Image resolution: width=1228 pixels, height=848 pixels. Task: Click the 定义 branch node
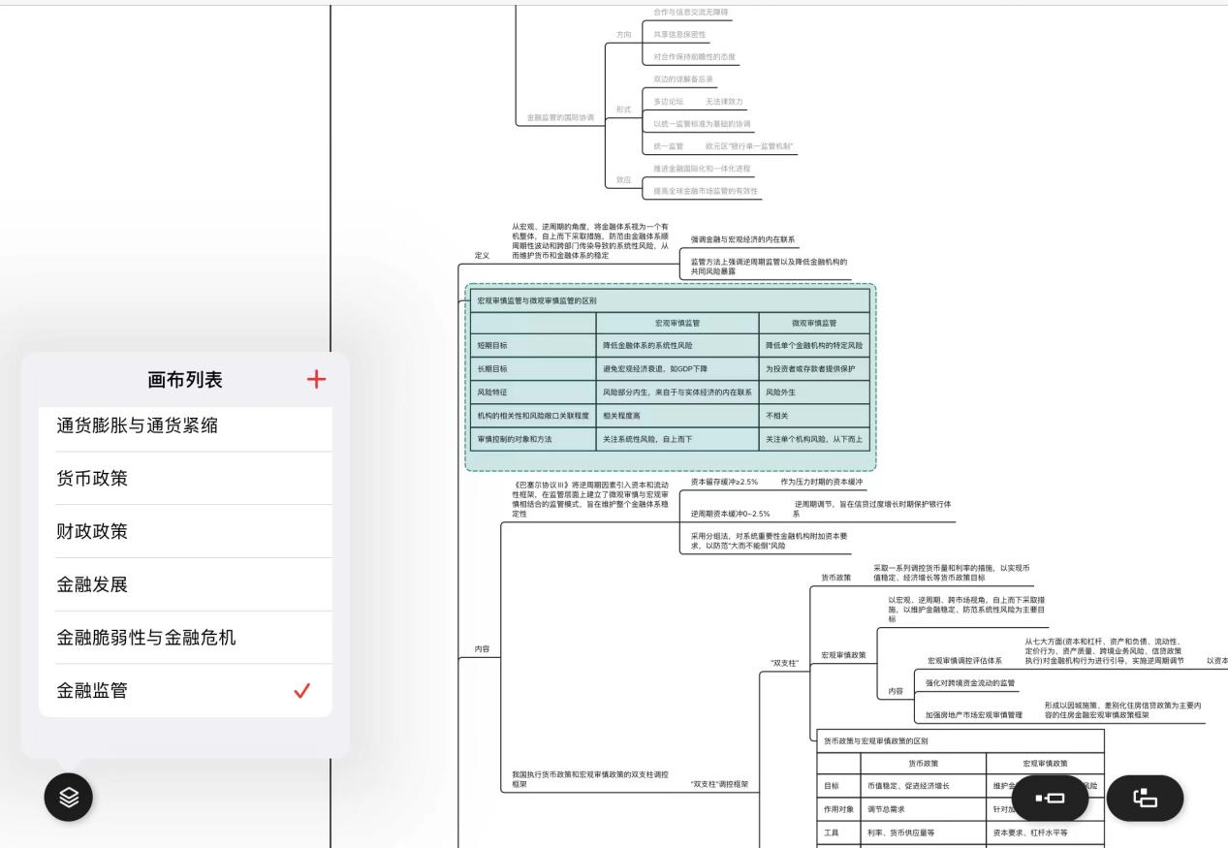point(482,256)
